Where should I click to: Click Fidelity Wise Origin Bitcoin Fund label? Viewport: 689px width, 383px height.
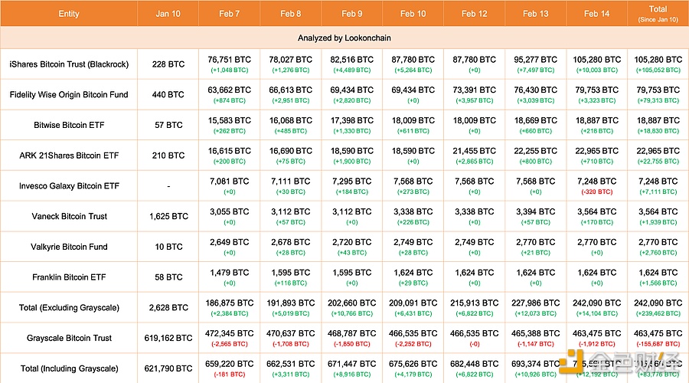point(69,94)
